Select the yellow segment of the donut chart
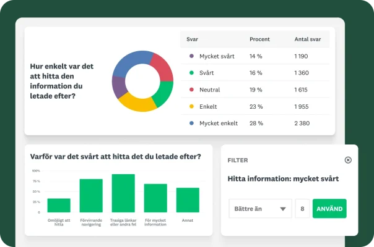The width and height of the screenshot is (374, 247). (137, 104)
